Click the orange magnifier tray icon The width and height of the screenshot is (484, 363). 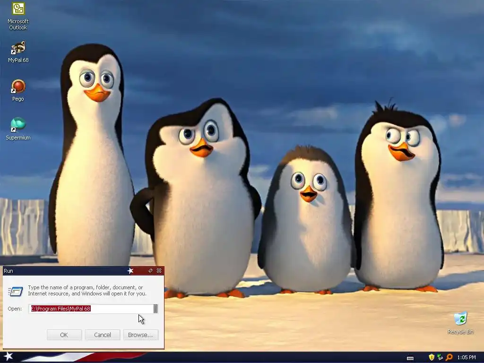click(449, 357)
